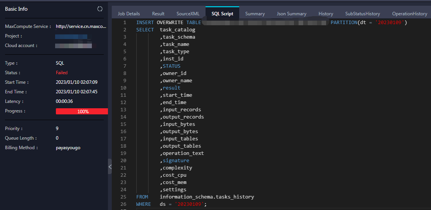This screenshot has width=431, height=210.
Task: View the Summary tab
Action: click(255, 14)
